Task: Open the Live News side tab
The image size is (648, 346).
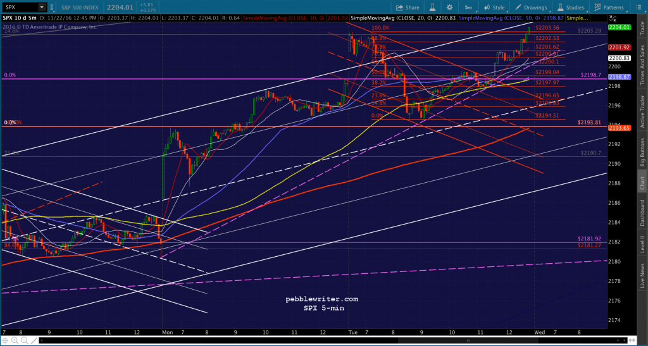Action: [643, 275]
